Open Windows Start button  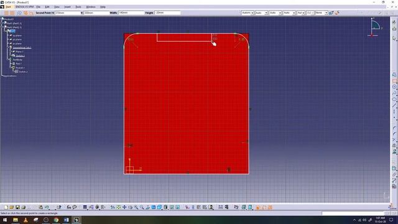point(5,220)
